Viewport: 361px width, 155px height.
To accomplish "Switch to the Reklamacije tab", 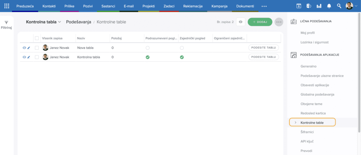I will click(193, 6).
